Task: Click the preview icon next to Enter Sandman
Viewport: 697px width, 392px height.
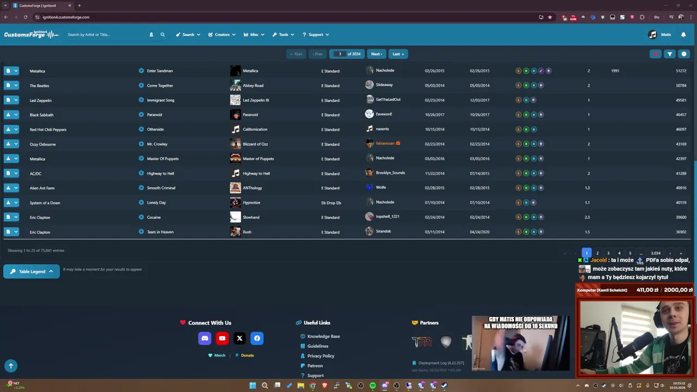Action: tap(141, 71)
